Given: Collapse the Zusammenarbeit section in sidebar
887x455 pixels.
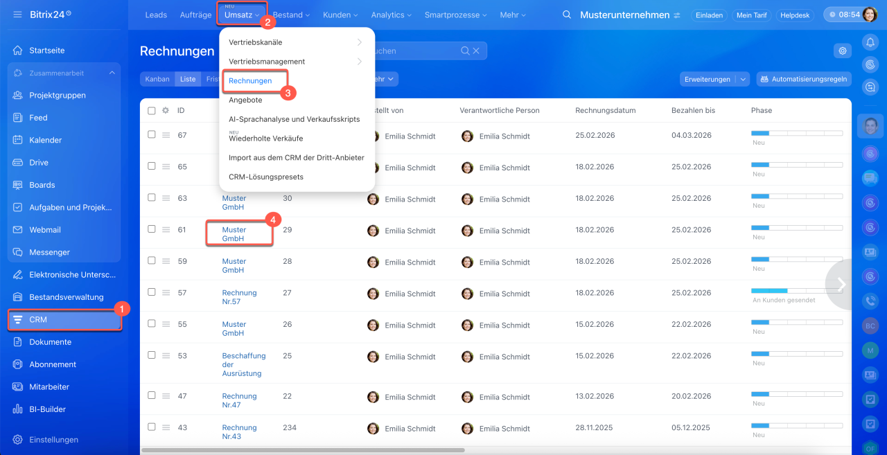Looking at the screenshot, I should click(112, 73).
